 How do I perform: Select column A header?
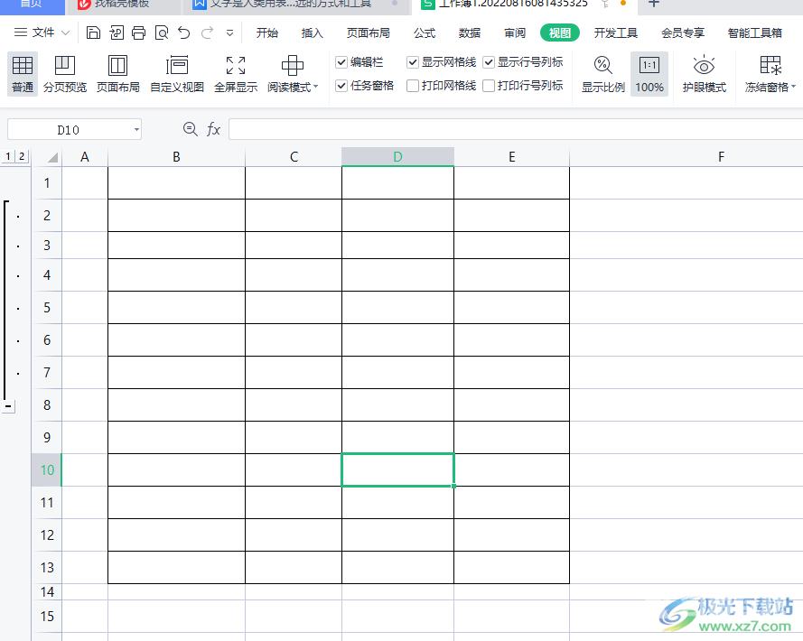pos(85,157)
